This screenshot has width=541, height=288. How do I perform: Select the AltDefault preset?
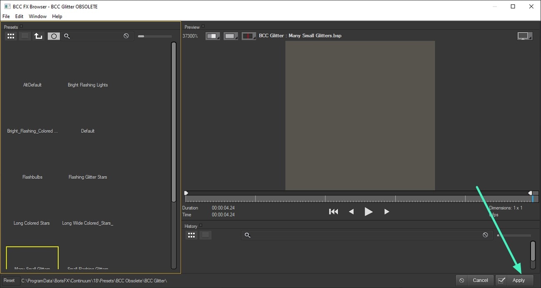tap(32, 85)
